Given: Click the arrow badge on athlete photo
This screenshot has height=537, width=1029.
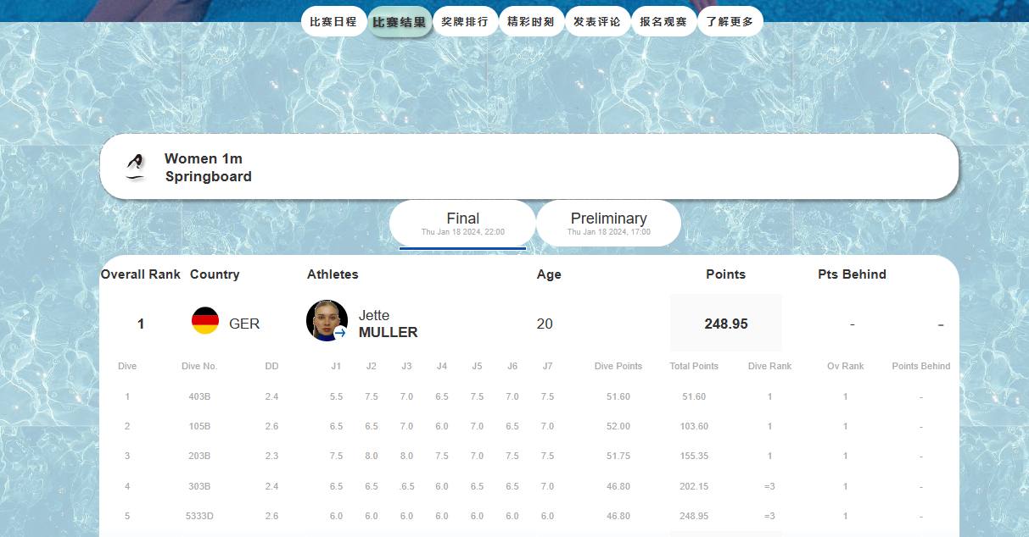Looking at the screenshot, I should (340, 334).
